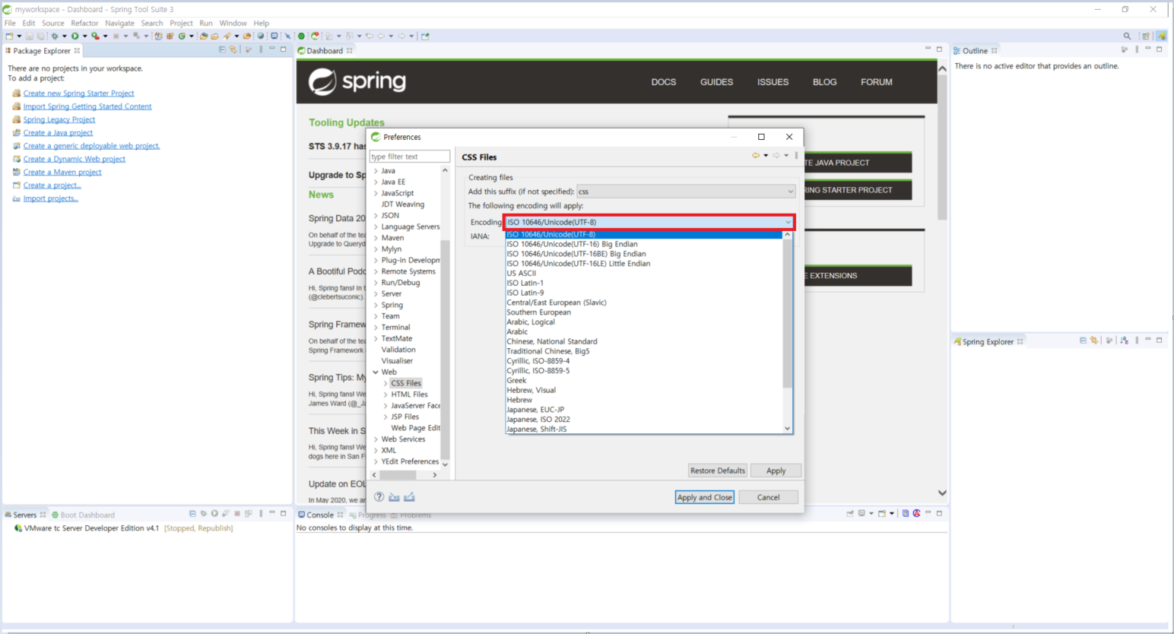Collapse the Web preferences node
1174x634 pixels.
point(376,372)
